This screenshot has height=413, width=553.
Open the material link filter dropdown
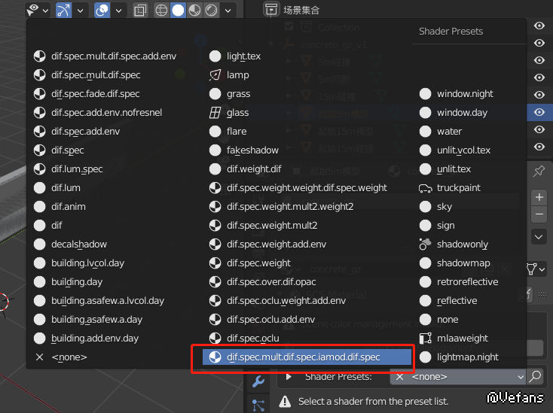(536, 269)
